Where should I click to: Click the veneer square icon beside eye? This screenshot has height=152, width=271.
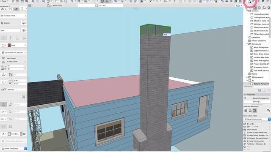[x=10, y=127]
